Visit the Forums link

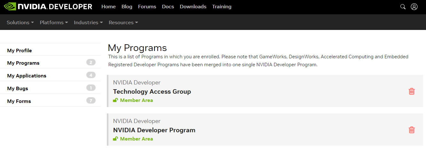pyautogui.click(x=147, y=6)
